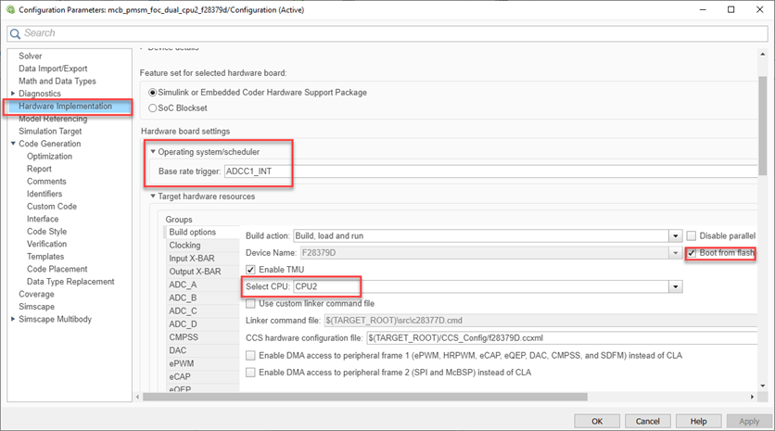Open Templates settings

pos(45,257)
